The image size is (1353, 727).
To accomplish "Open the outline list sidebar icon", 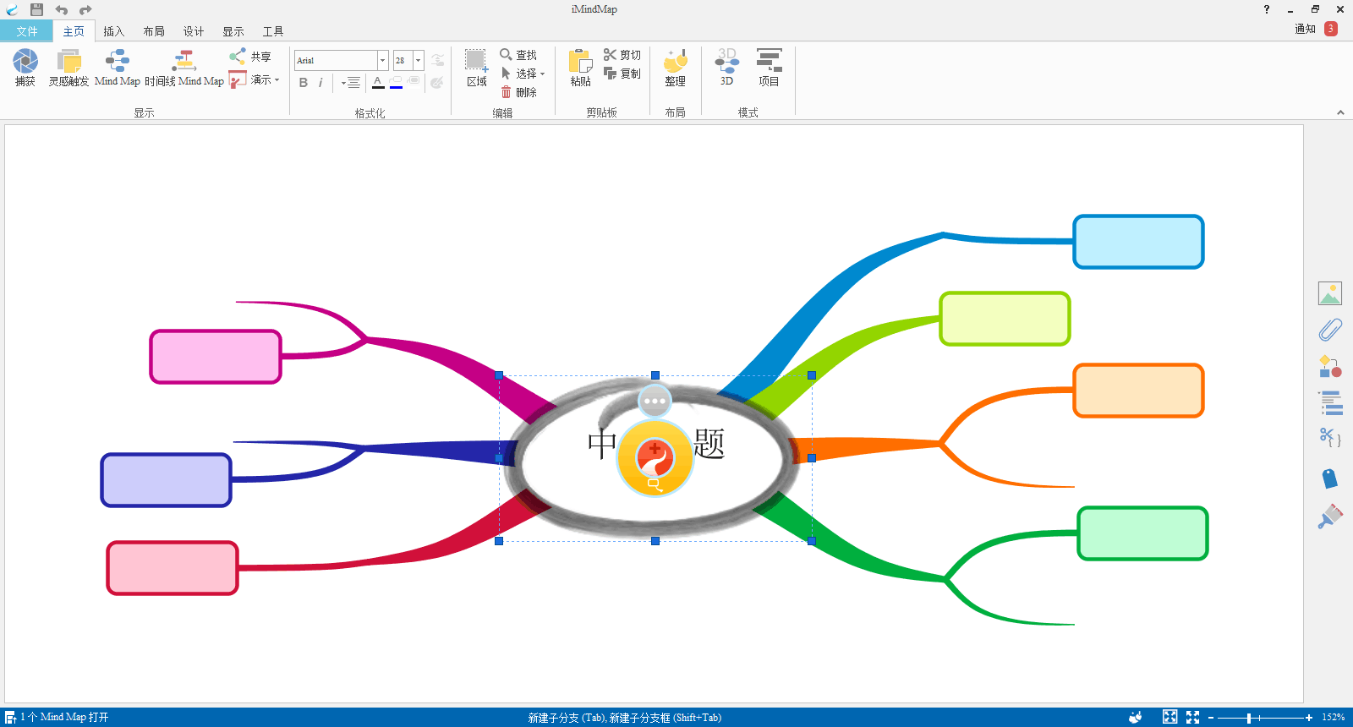I will 1330,402.
